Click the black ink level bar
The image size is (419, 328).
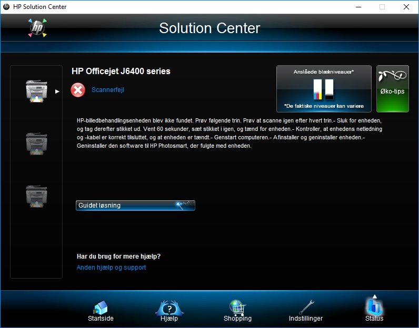click(x=329, y=89)
